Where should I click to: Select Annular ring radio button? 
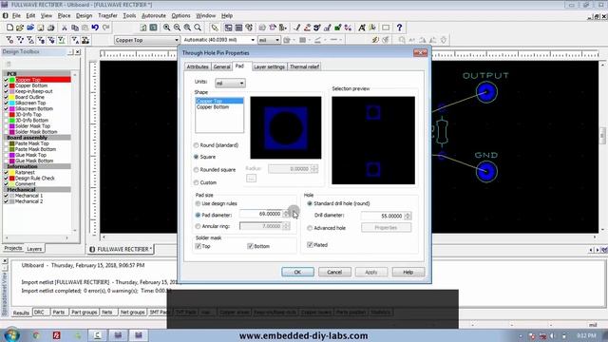point(198,226)
